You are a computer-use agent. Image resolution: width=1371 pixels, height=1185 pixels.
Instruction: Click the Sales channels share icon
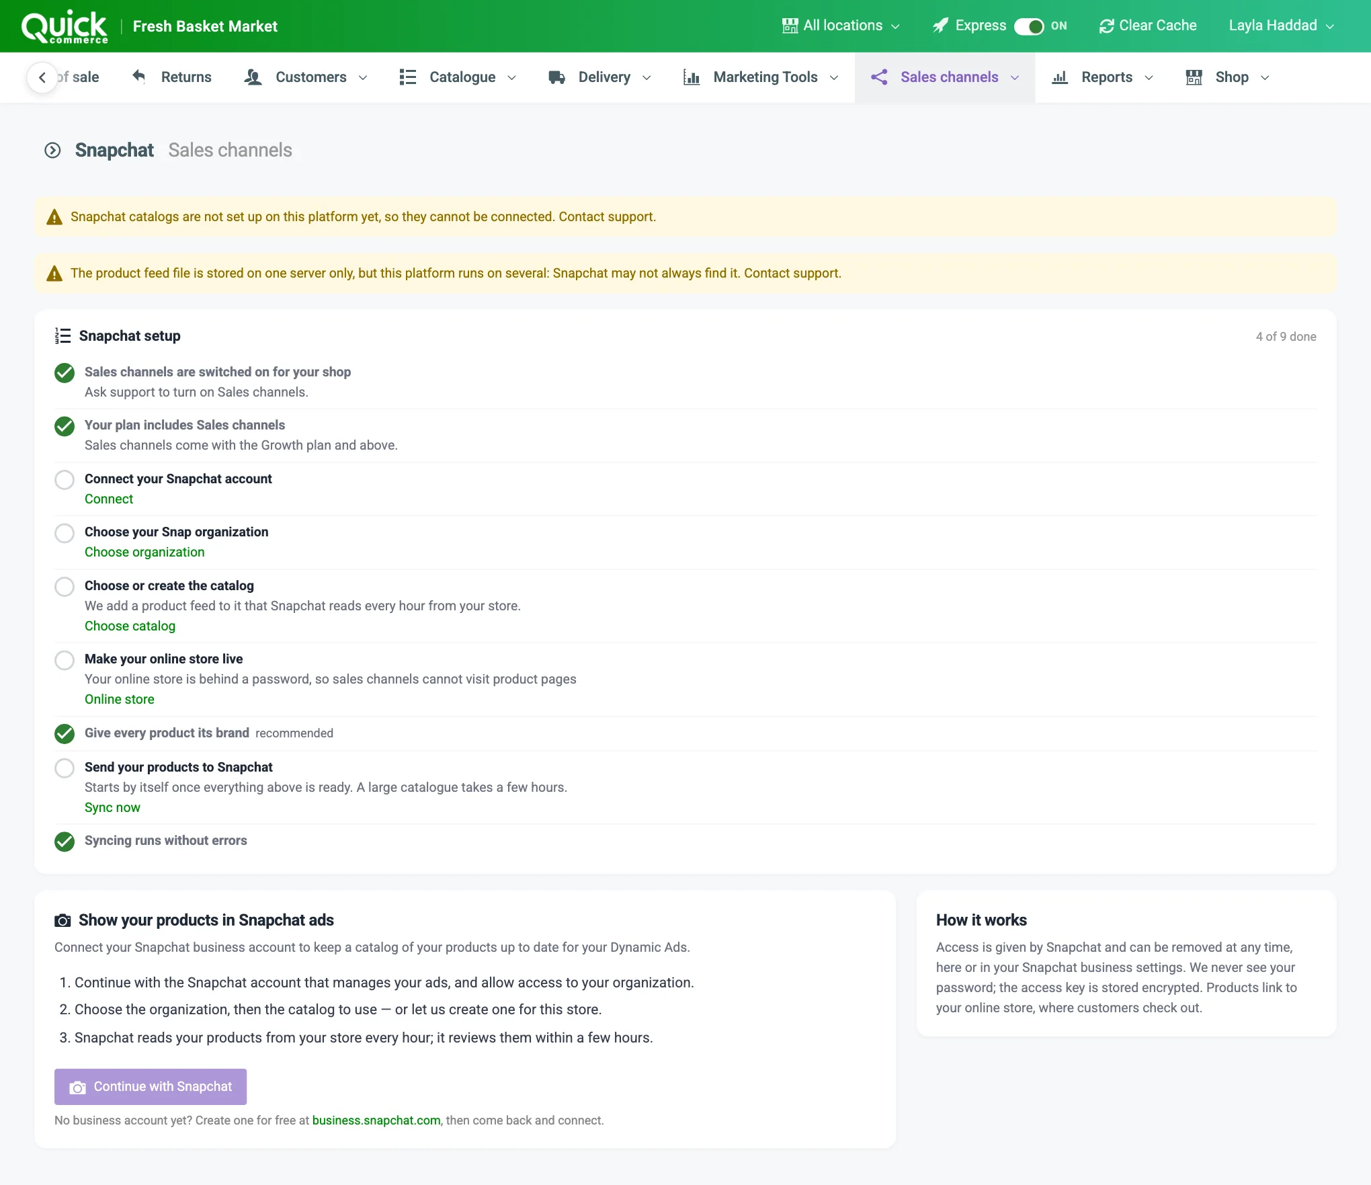point(879,77)
